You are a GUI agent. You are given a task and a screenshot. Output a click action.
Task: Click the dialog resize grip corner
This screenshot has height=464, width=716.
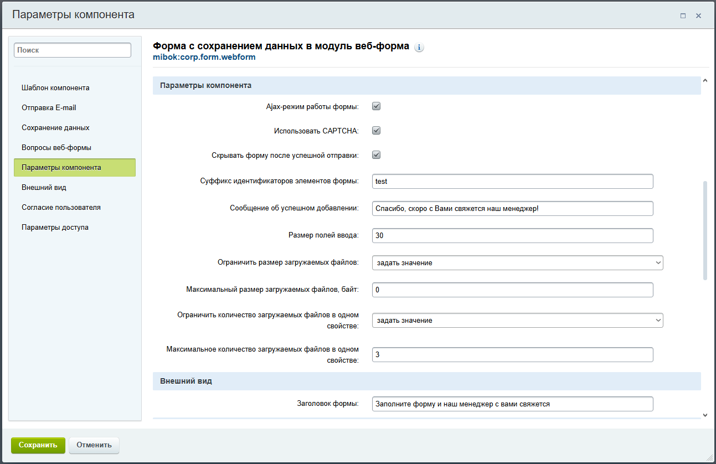coord(710,458)
